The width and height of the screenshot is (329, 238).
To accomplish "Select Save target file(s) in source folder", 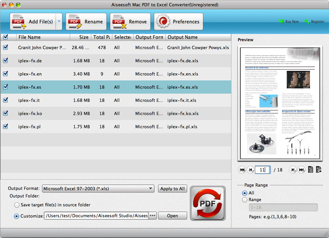I will click(17, 205).
